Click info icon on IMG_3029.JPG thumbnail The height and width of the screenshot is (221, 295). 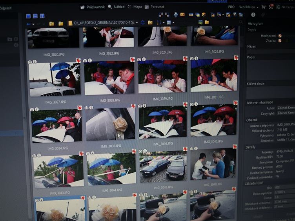pos(144,59)
